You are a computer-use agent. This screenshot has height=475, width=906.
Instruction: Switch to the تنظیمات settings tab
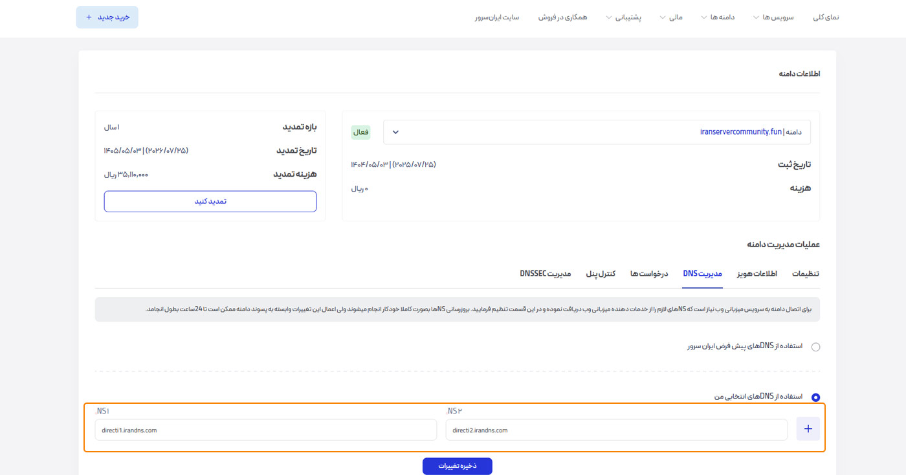[806, 274]
